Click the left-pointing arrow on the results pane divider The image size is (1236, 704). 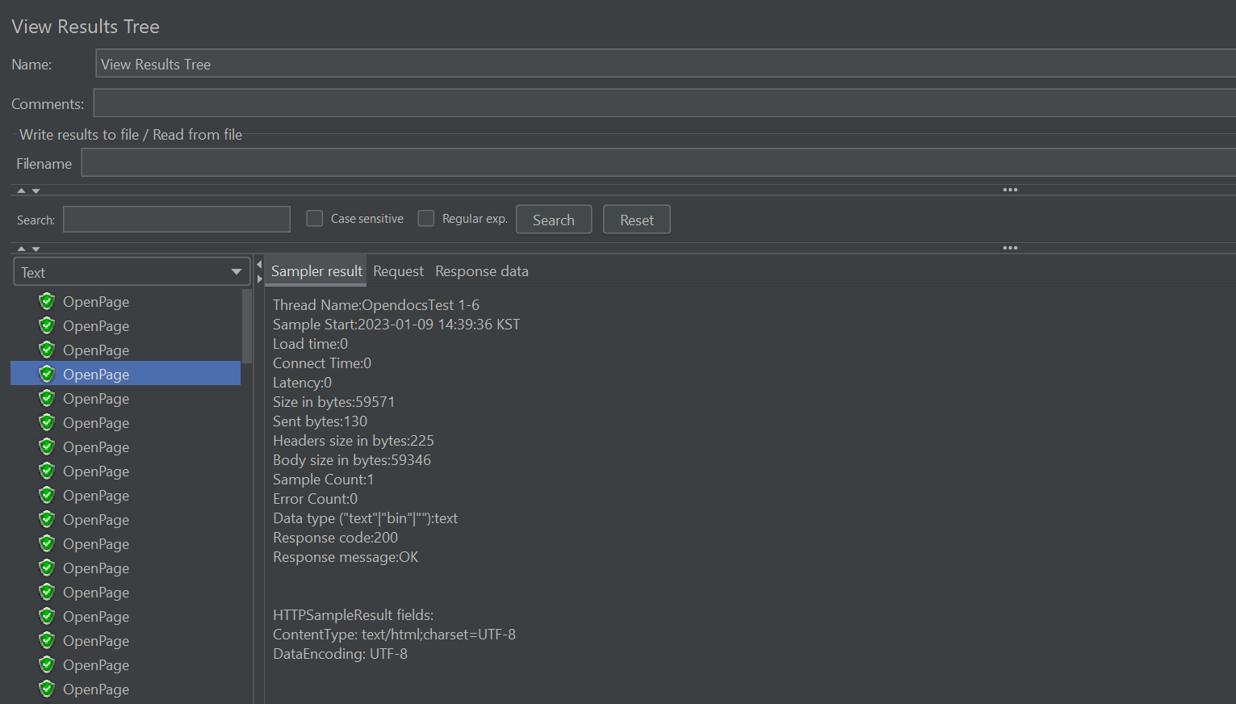pos(259,265)
